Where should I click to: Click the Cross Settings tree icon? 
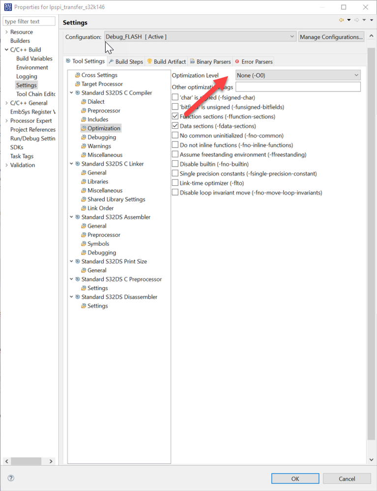(77, 75)
